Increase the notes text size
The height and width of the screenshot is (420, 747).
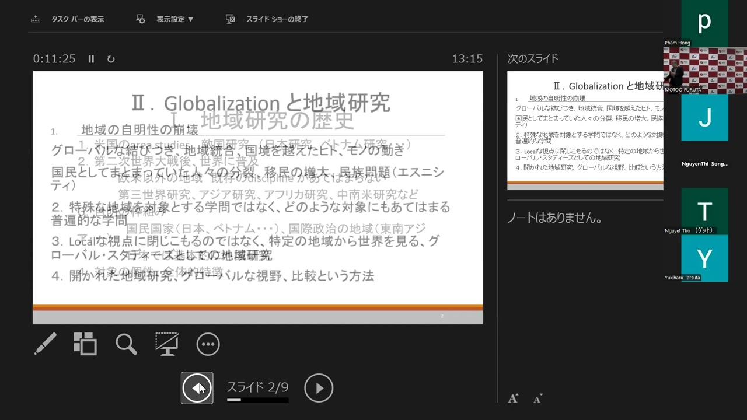[513, 398]
